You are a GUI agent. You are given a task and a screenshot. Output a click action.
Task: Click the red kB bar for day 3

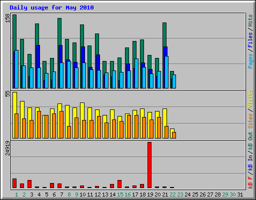[x=29, y=184]
